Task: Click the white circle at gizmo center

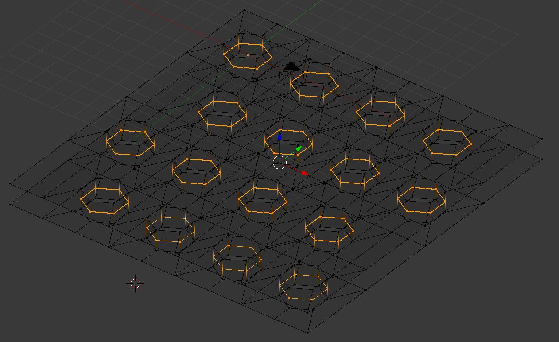Action: point(280,163)
